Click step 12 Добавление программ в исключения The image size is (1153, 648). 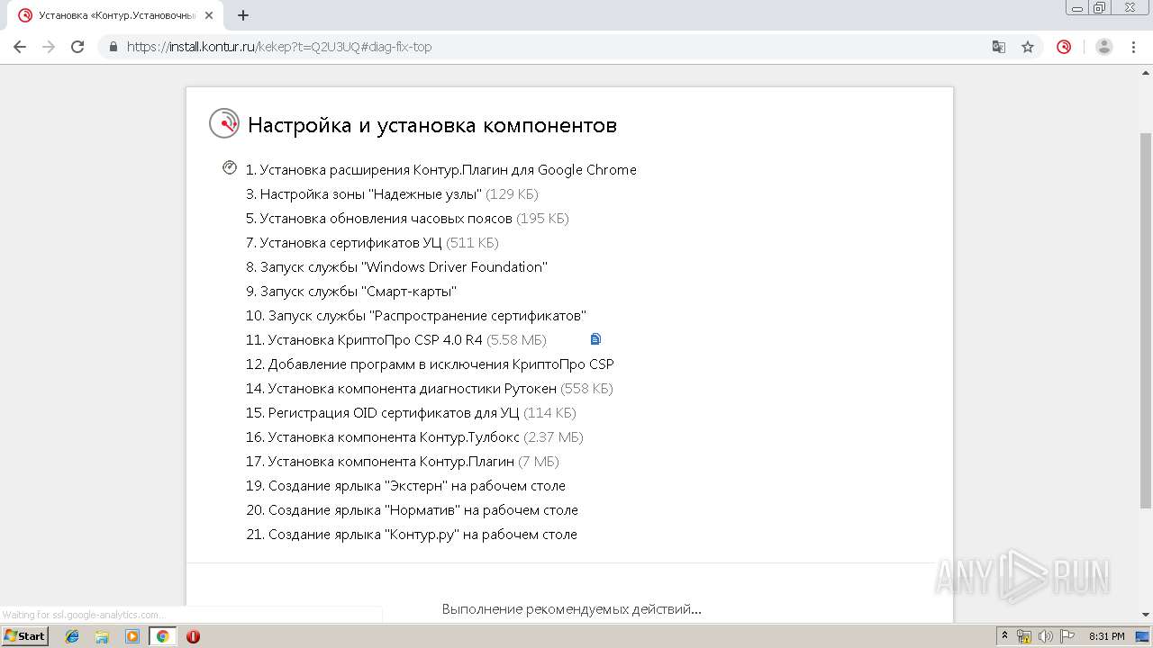[x=430, y=364]
